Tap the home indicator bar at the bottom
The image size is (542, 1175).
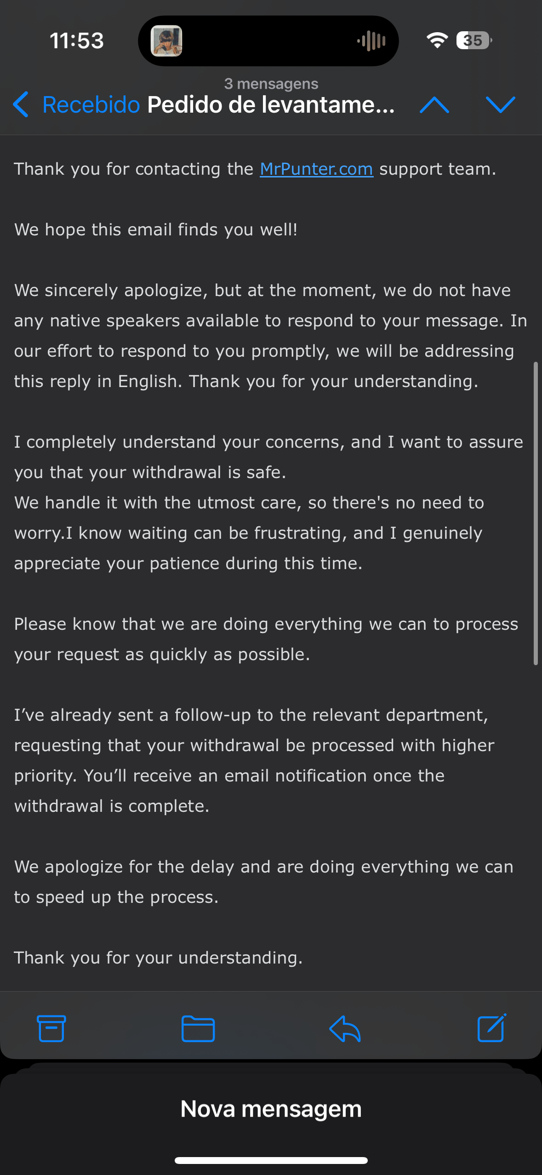click(271, 1160)
